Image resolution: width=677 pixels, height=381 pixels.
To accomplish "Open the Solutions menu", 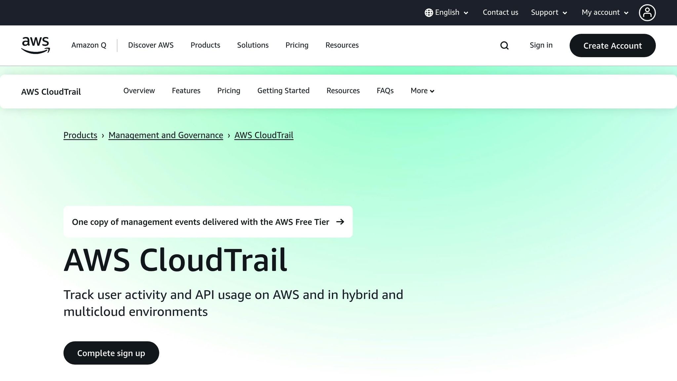I will 253,45.
